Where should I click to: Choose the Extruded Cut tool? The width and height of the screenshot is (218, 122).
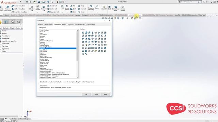click(32, 8)
